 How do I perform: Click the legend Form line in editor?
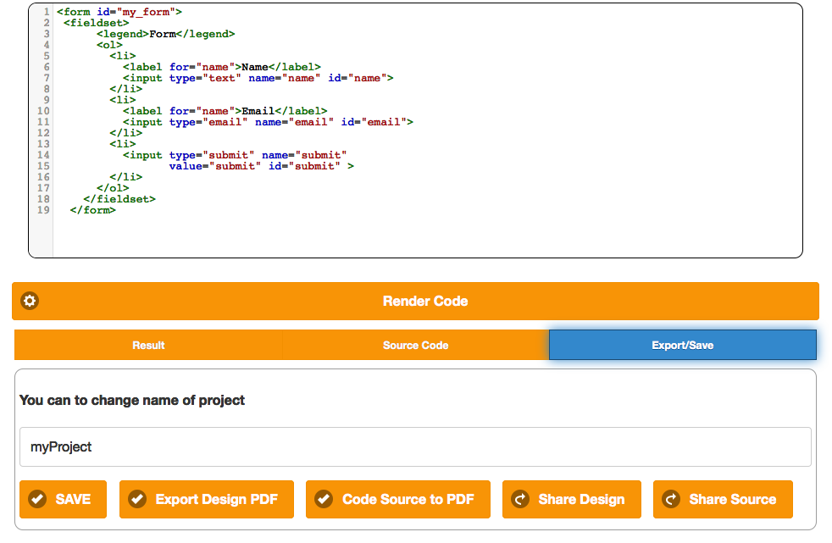(165, 34)
